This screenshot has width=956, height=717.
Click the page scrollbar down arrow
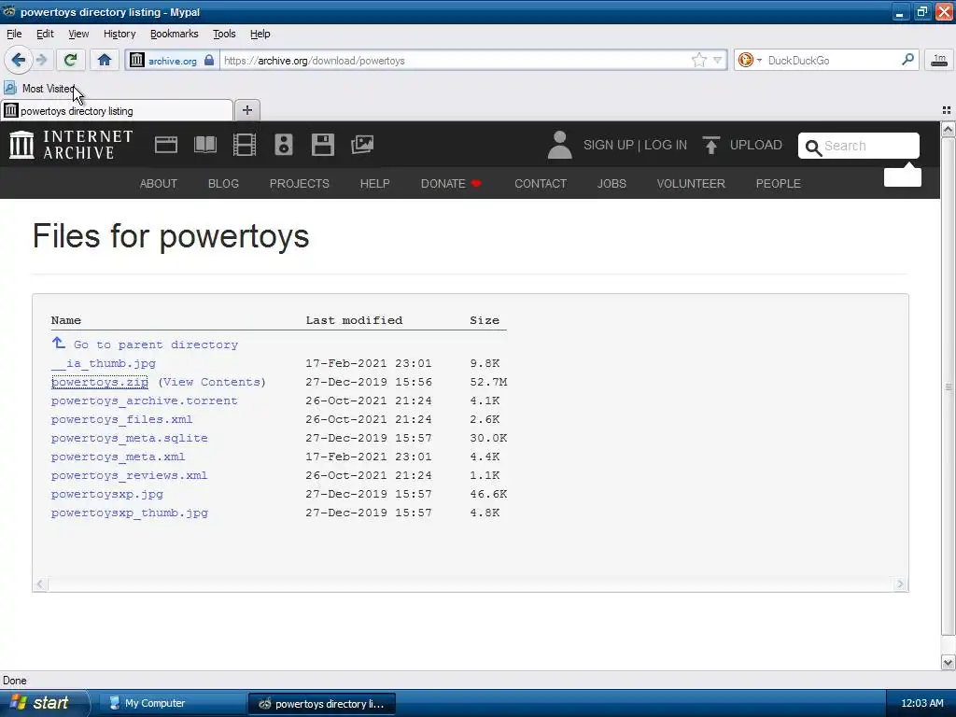[948, 662]
